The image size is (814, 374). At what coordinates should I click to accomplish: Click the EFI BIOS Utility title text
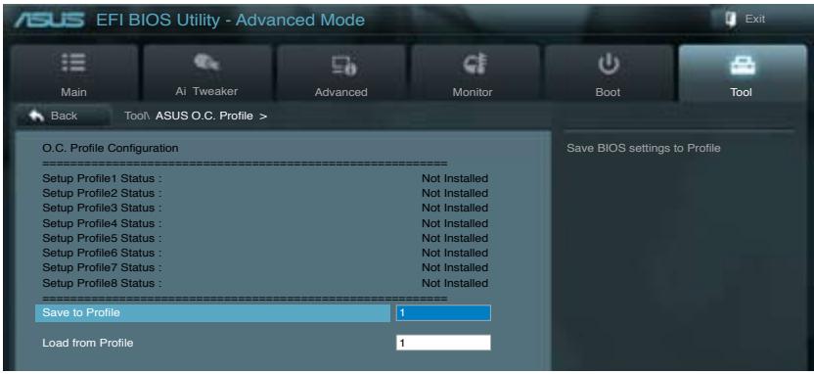(230, 21)
